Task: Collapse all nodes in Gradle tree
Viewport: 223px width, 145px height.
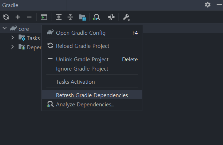Action: pyautogui.click(x=70, y=17)
